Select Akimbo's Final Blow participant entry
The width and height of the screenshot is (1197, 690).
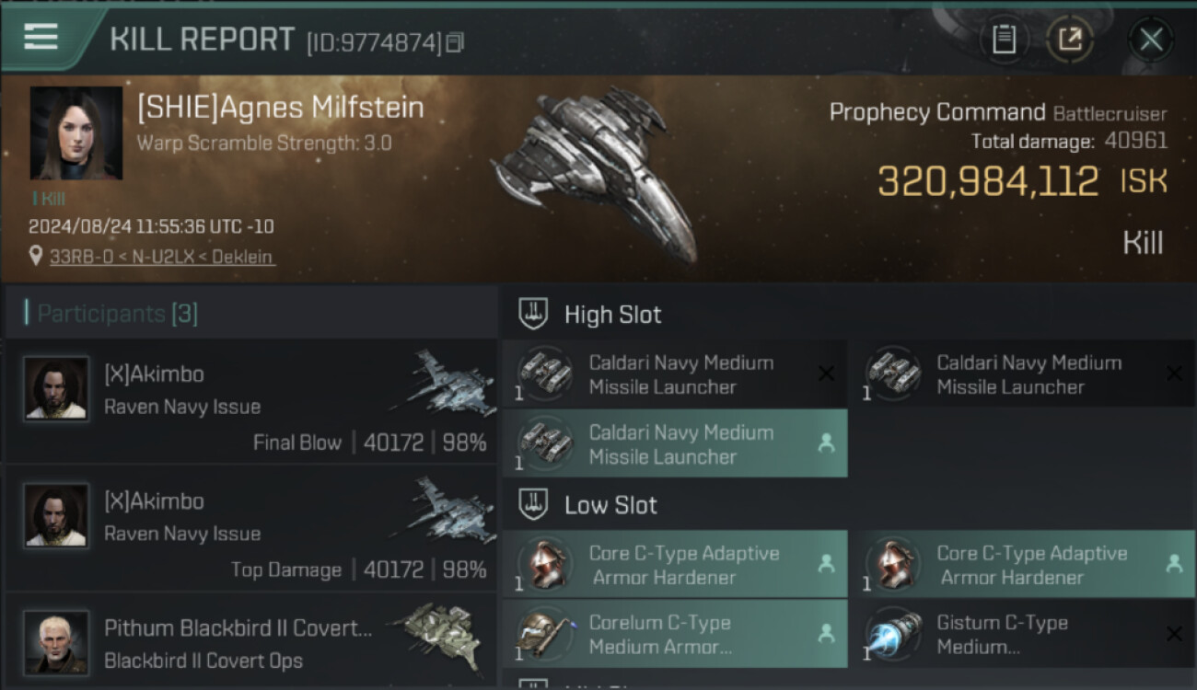point(250,402)
